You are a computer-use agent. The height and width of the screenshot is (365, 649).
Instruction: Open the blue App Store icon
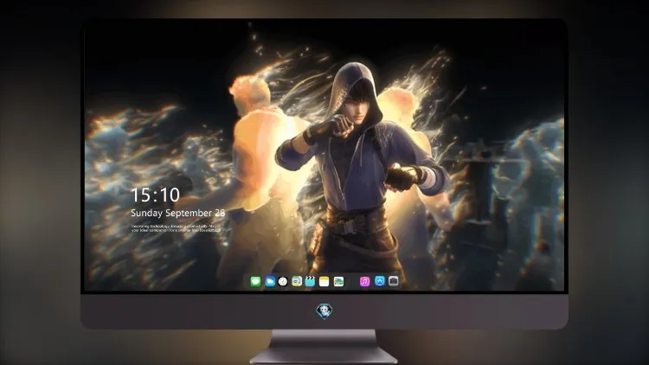pyautogui.click(x=380, y=281)
